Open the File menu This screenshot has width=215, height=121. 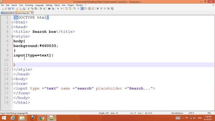(2, 5)
